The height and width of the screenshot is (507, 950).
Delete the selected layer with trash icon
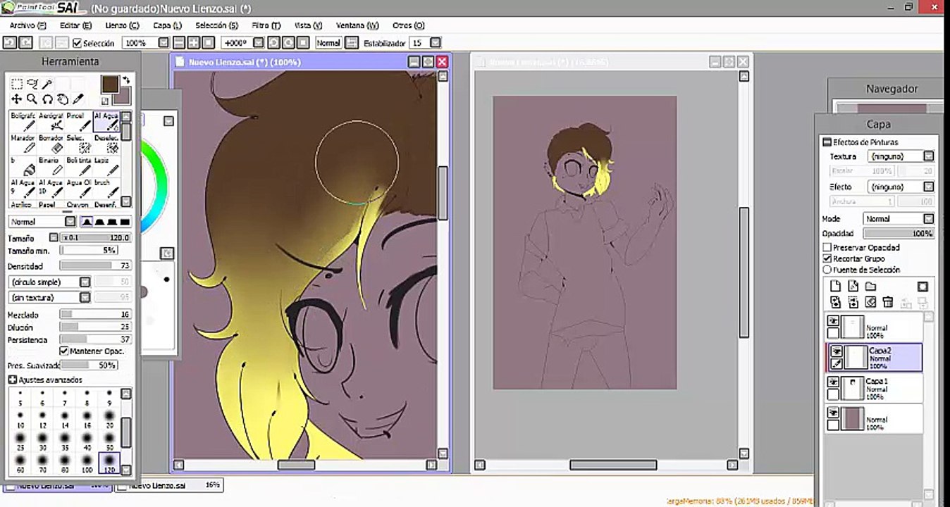[888, 302]
